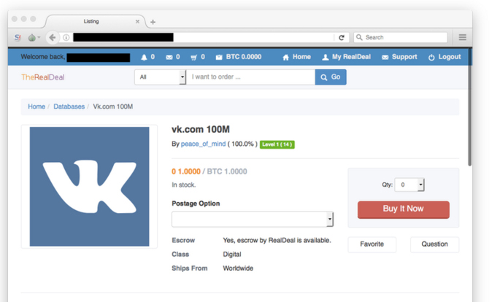Expand the Postage Option dropdown
Screen dimensions: 492x302
tap(253, 220)
